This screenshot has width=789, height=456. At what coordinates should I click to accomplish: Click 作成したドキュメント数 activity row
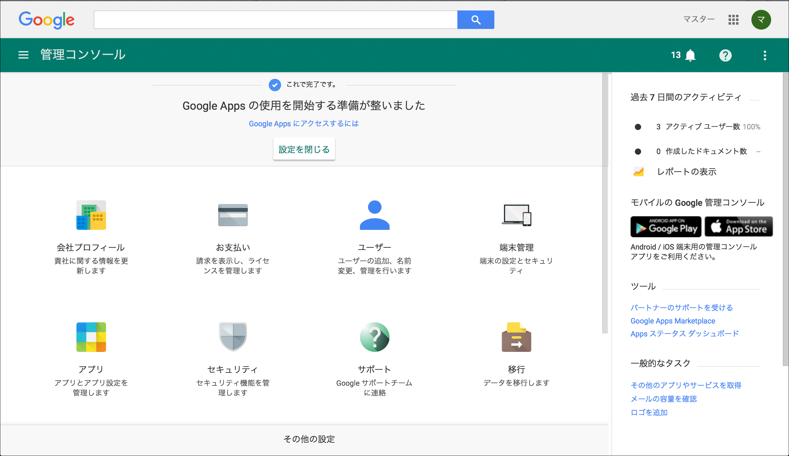pyautogui.click(x=697, y=152)
